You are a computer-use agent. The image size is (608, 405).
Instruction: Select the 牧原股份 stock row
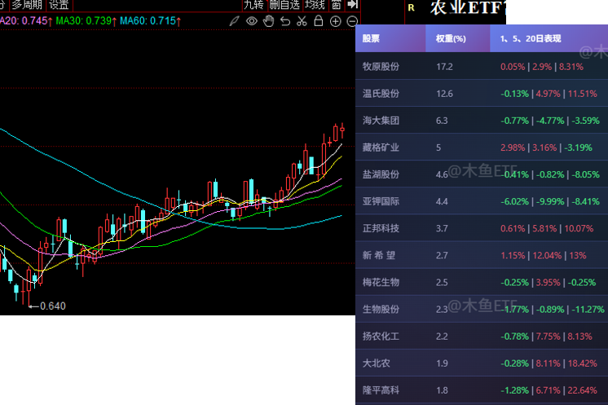pyautogui.click(x=482, y=67)
